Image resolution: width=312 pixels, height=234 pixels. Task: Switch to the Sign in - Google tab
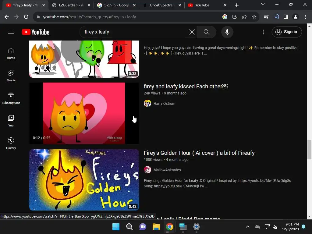pyautogui.click(x=116, y=5)
